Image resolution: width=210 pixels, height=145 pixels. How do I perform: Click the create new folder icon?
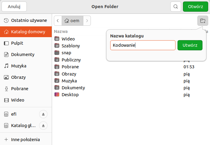coord(203,21)
